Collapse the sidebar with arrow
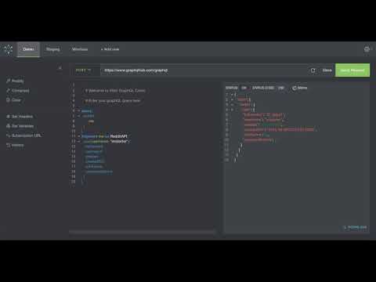The image size is (376, 282). coord(60,67)
